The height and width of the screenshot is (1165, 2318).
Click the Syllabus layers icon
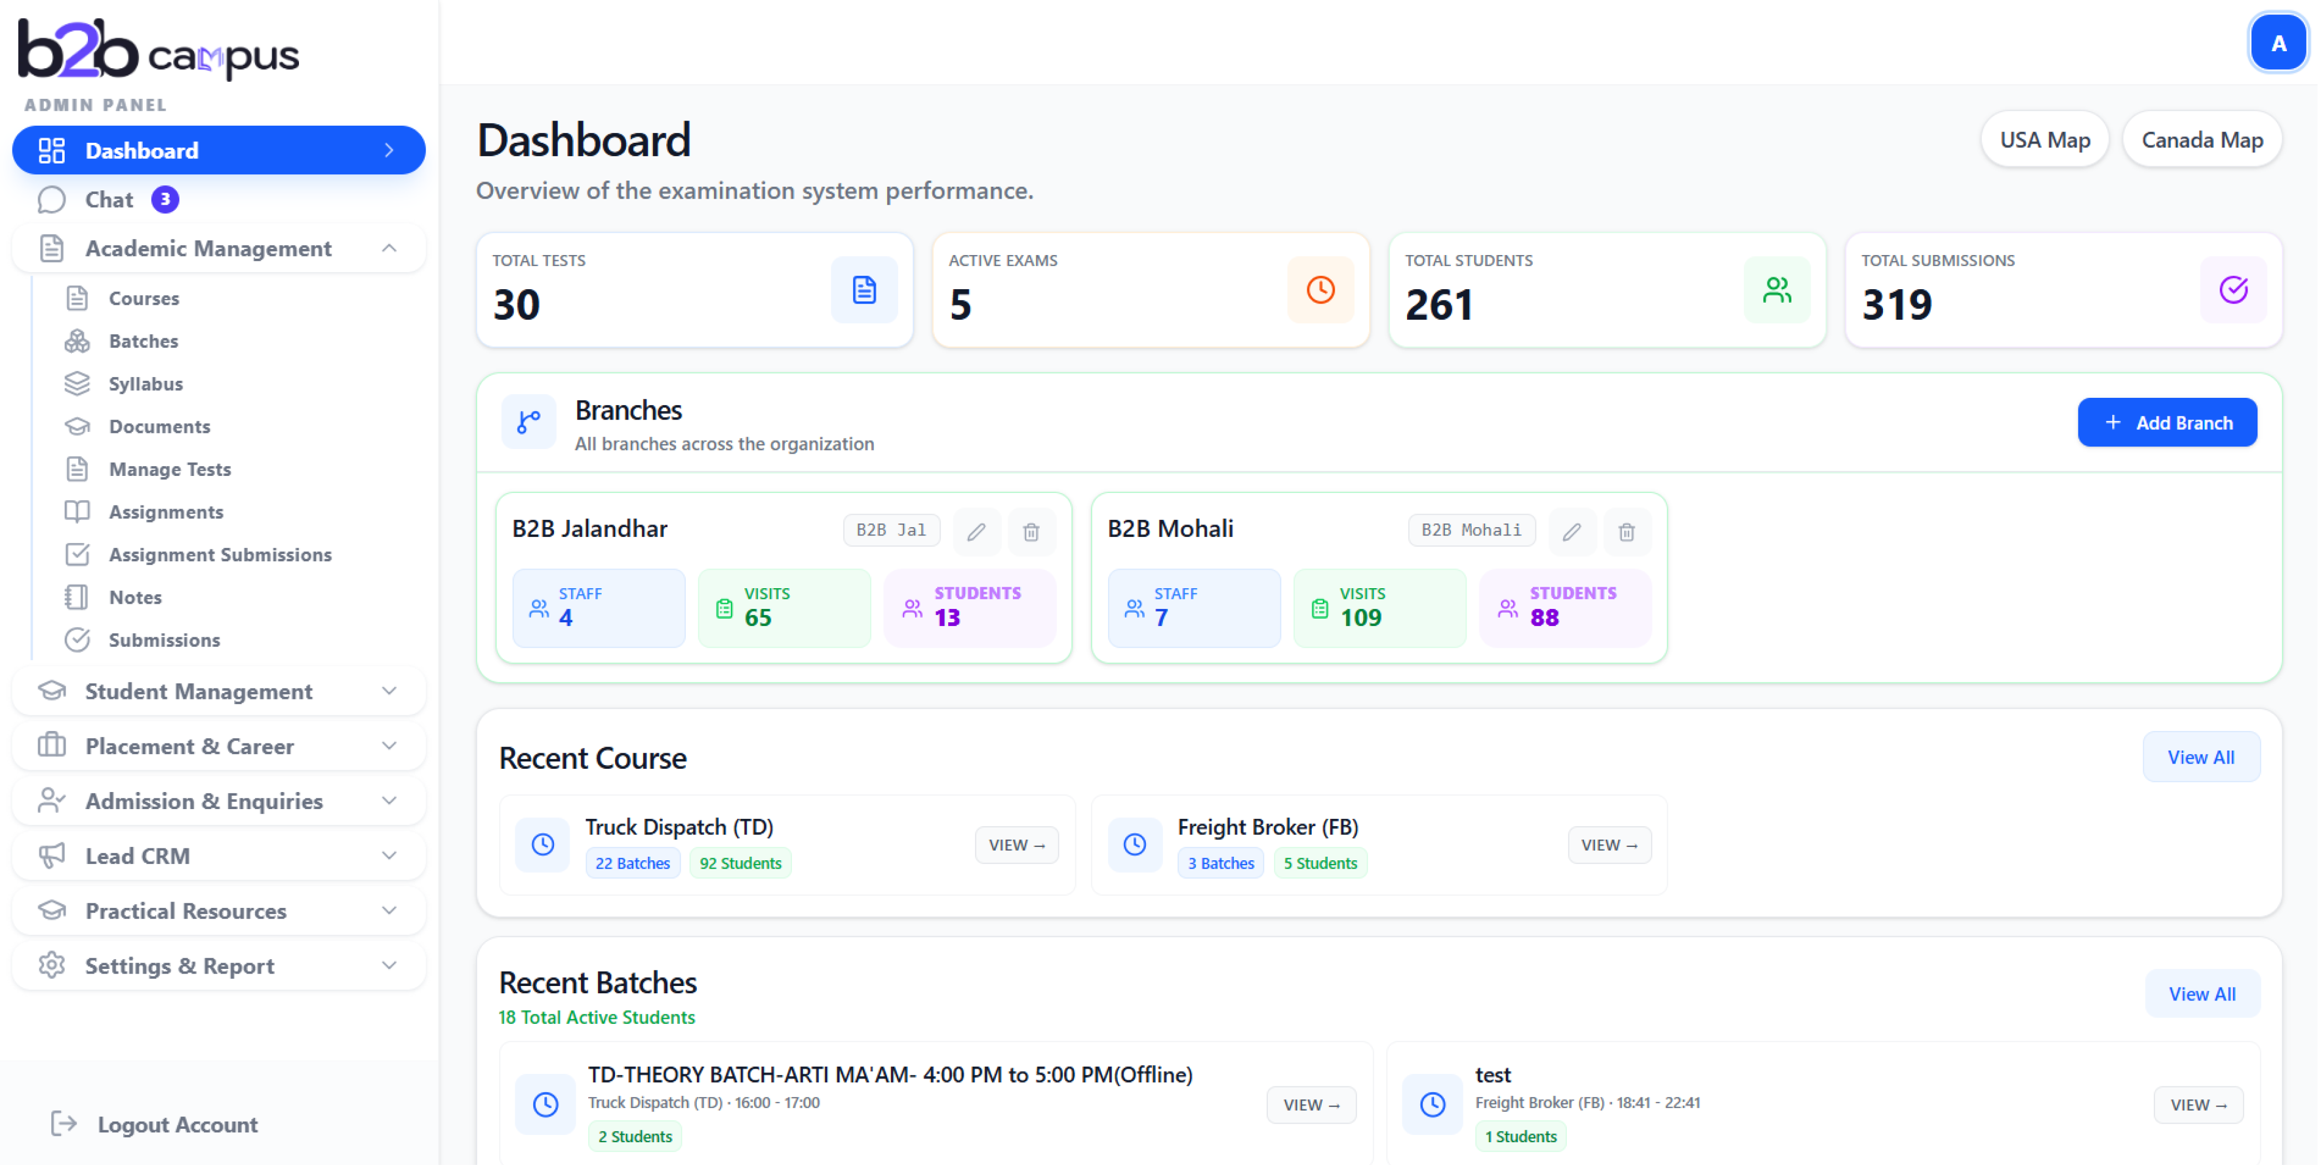coord(78,383)
